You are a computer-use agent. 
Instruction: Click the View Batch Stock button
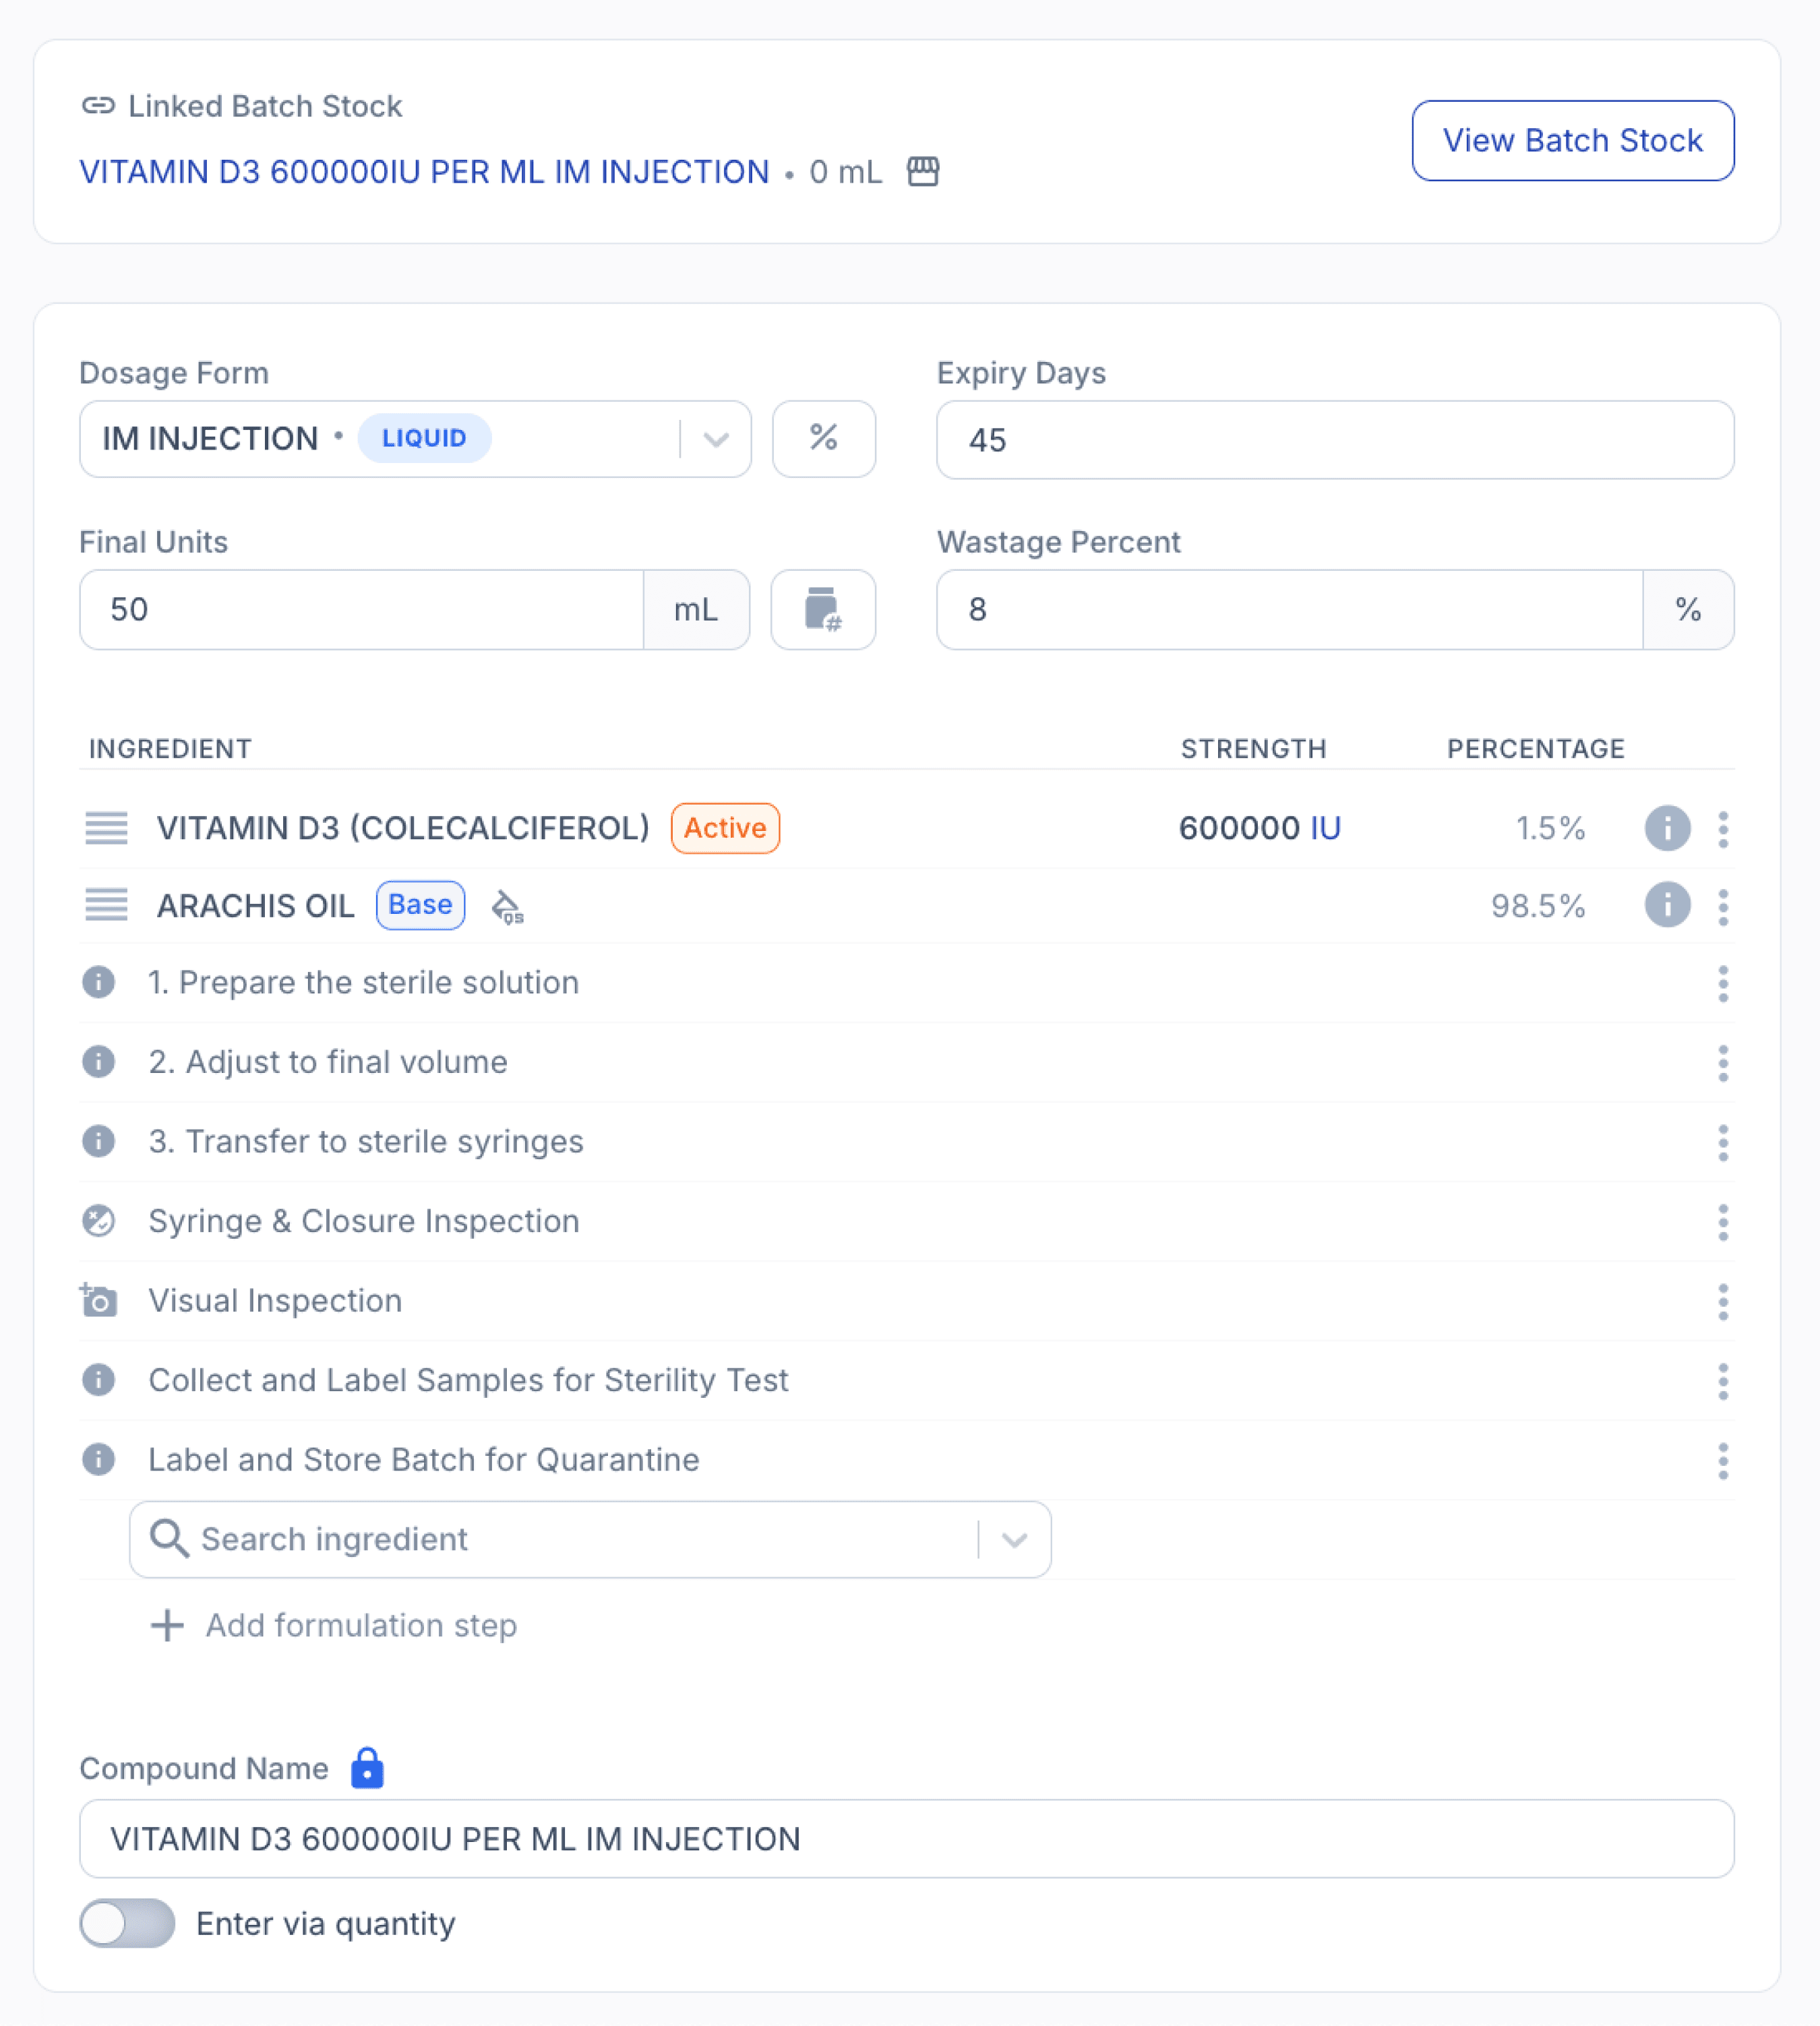[1572, 140]
